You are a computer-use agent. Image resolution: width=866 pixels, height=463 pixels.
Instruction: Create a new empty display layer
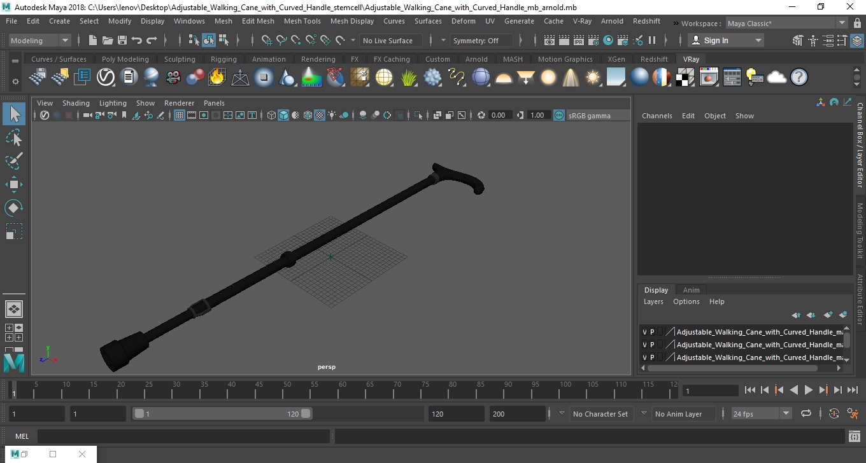coord(828,315)
